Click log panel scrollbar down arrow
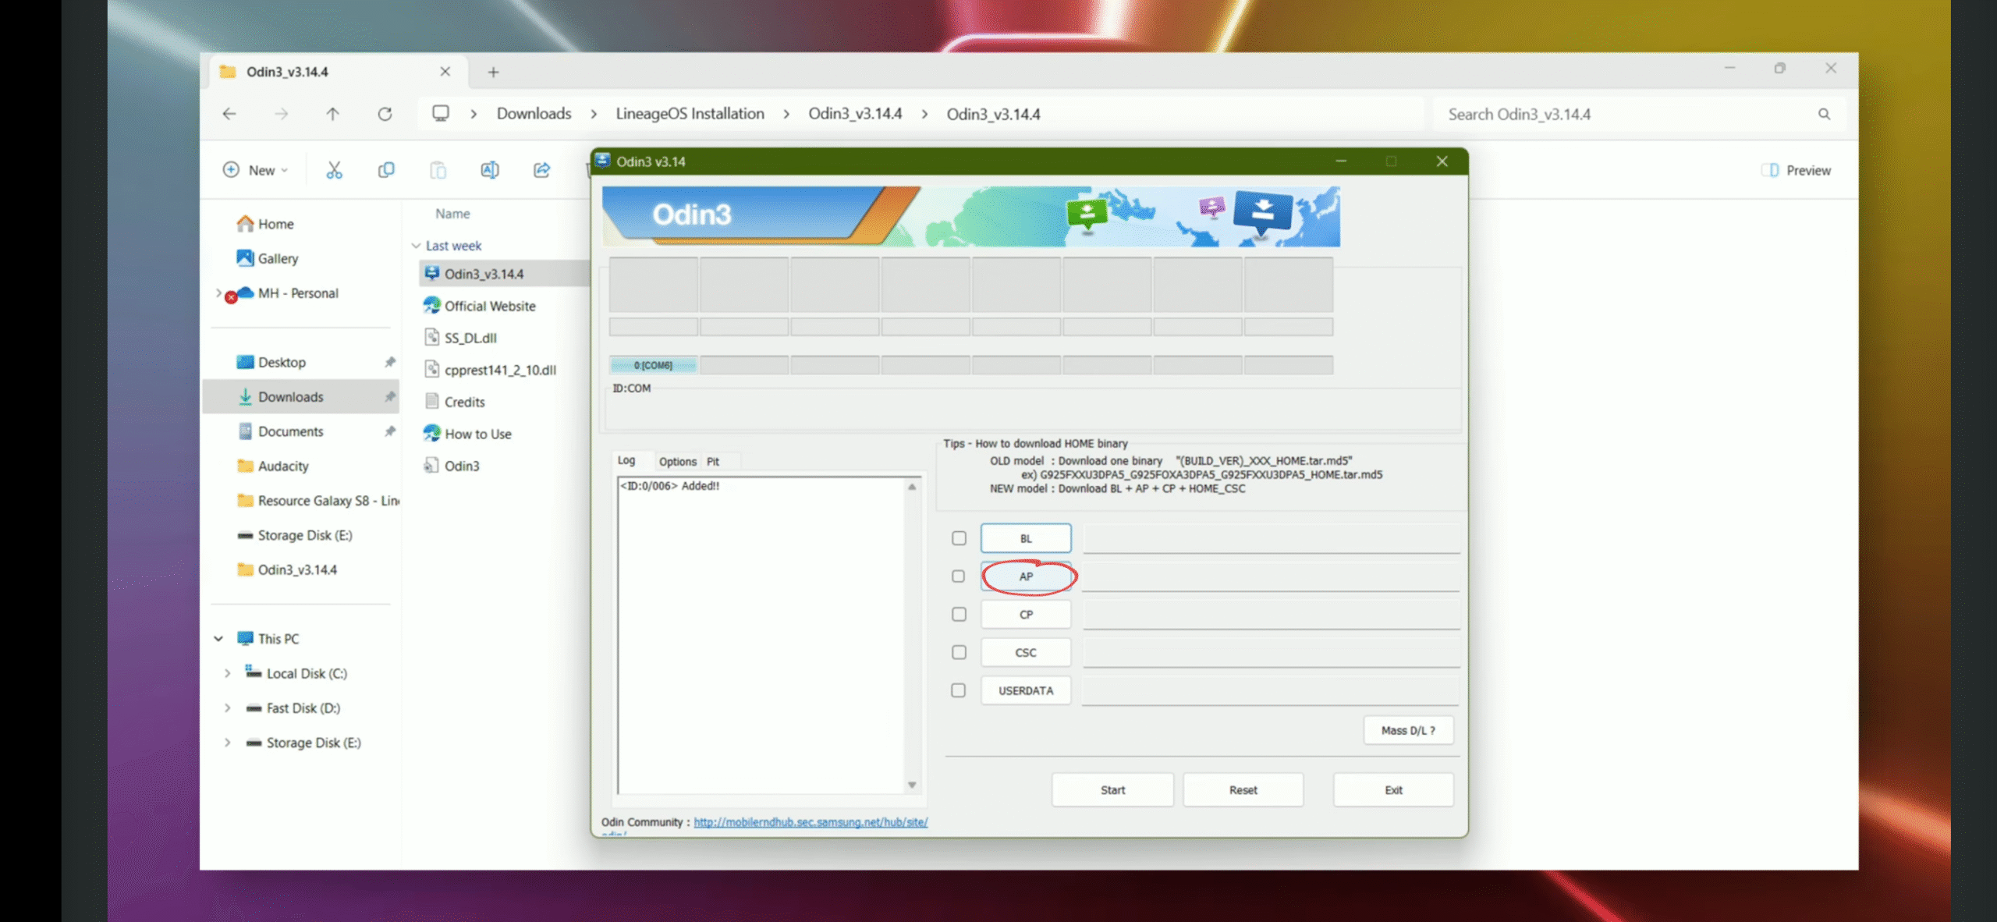The width and height of the screenshot is (1997, 922). pos(912,785)
